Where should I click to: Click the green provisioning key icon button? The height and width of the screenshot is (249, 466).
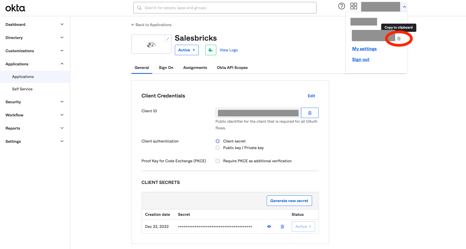[210, 50]
